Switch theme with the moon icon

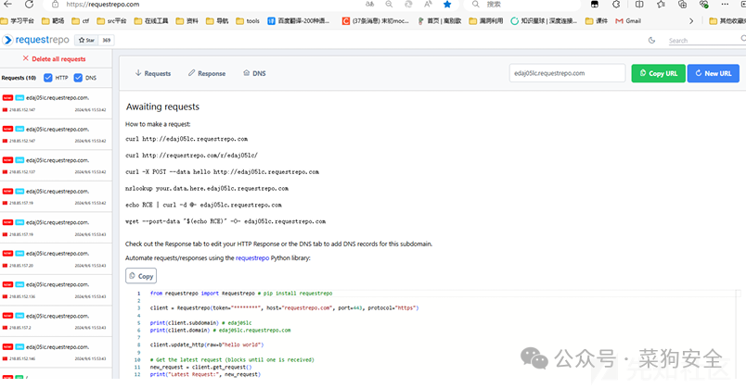coord(651,41)
